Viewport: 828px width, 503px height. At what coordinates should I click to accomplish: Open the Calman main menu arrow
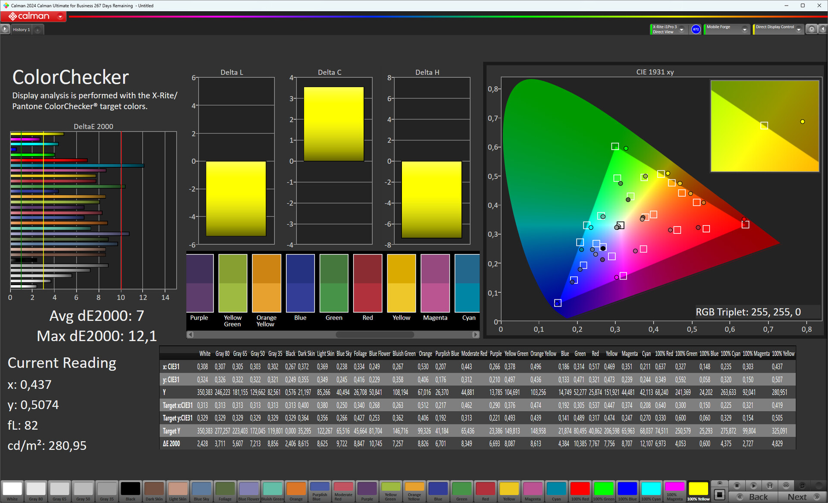point(60,16)
